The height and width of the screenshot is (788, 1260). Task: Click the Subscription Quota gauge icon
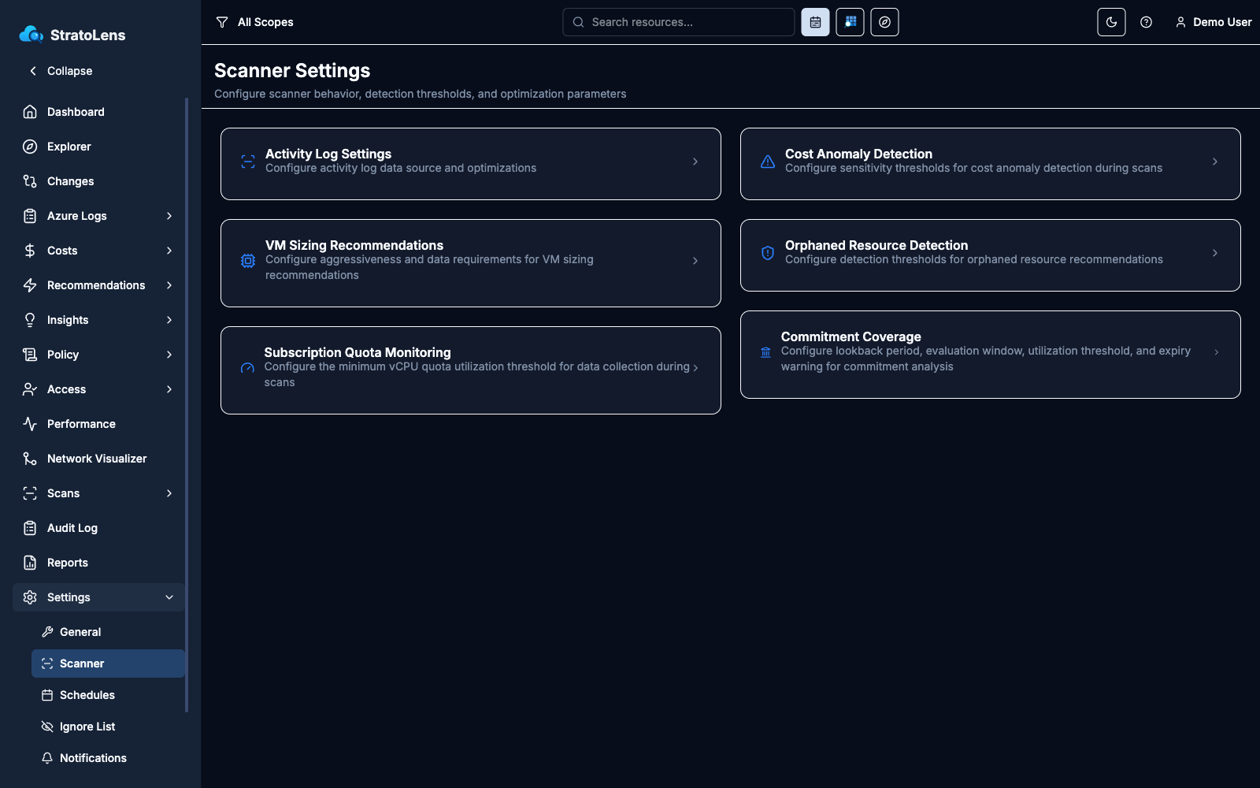[x=247, y=368]
